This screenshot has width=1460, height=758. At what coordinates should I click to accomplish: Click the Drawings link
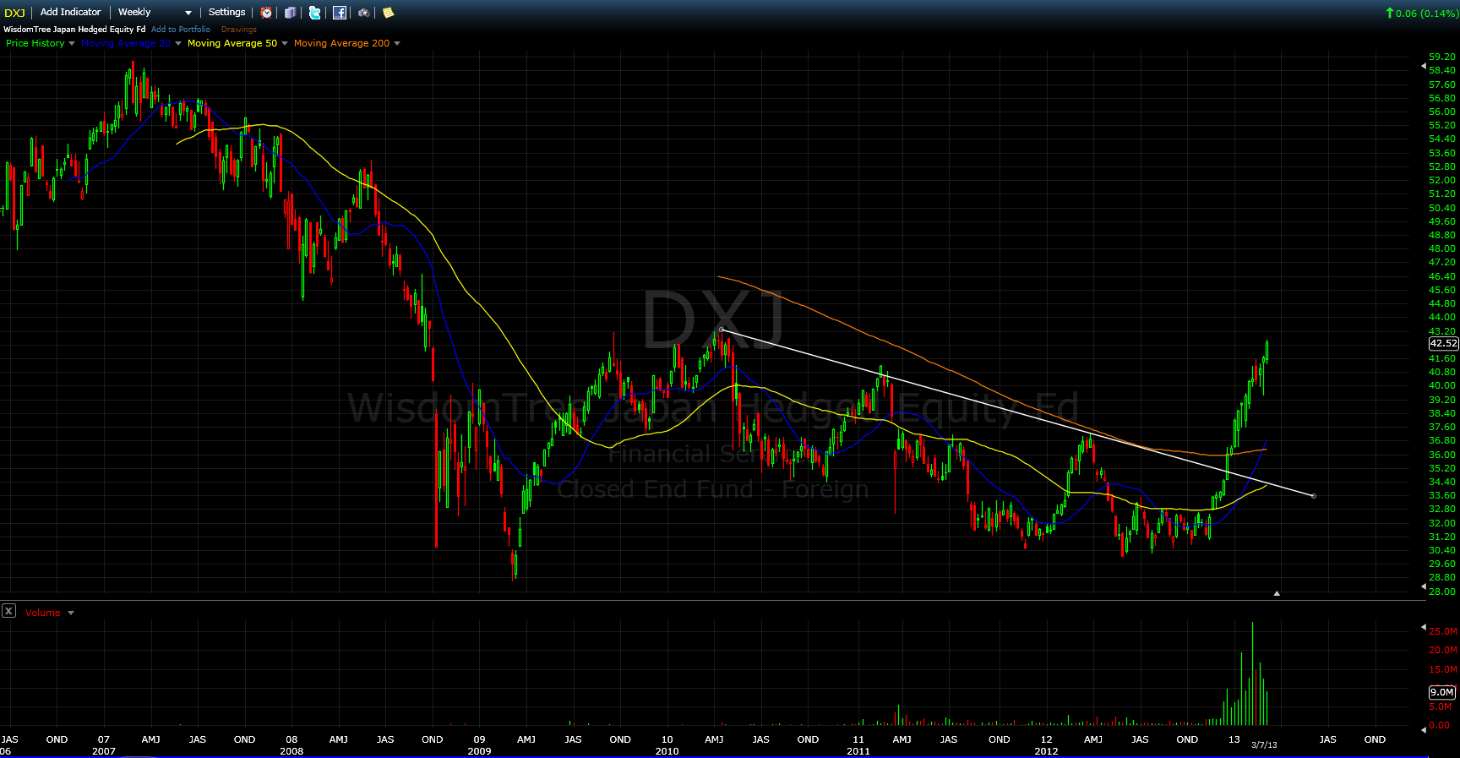pyautogui.click(x=239, y=29)
